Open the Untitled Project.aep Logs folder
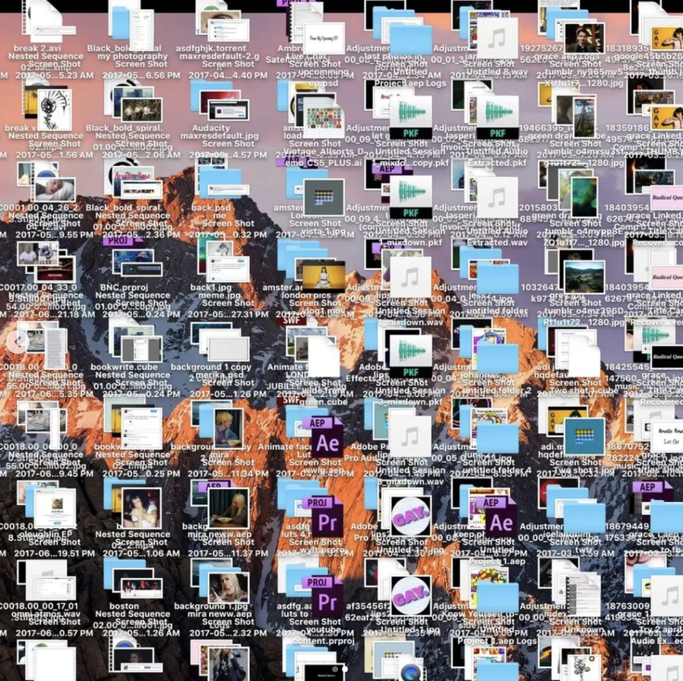Viewport: 683px width, 681px height. tap(410, 40)
